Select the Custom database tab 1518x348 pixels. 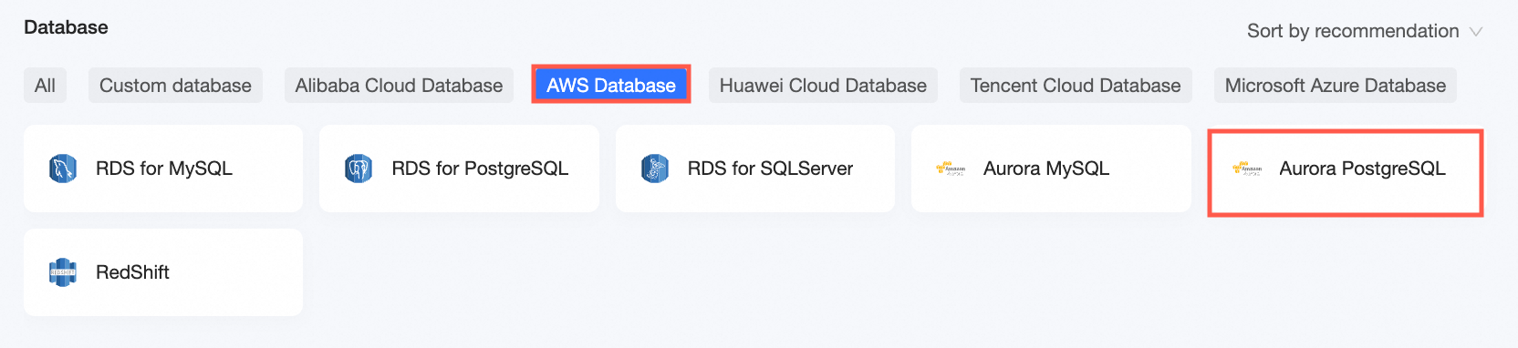point(175,86)
